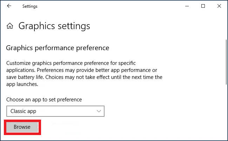Open the Classic app dropdown
228x141 pixels.
55,111
